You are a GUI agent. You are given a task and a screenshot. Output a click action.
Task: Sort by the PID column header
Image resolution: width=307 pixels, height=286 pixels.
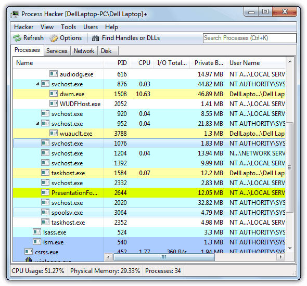pos(117,63)
